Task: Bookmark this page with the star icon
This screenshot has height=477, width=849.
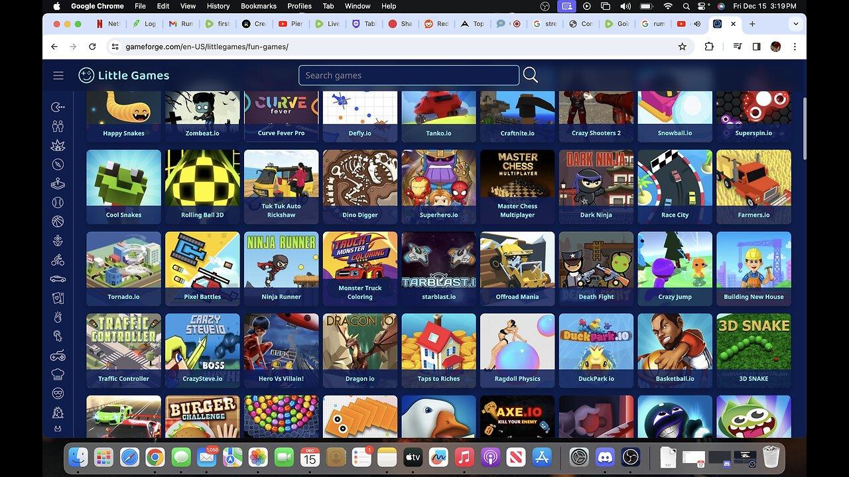Action: [x=682, y=46]
